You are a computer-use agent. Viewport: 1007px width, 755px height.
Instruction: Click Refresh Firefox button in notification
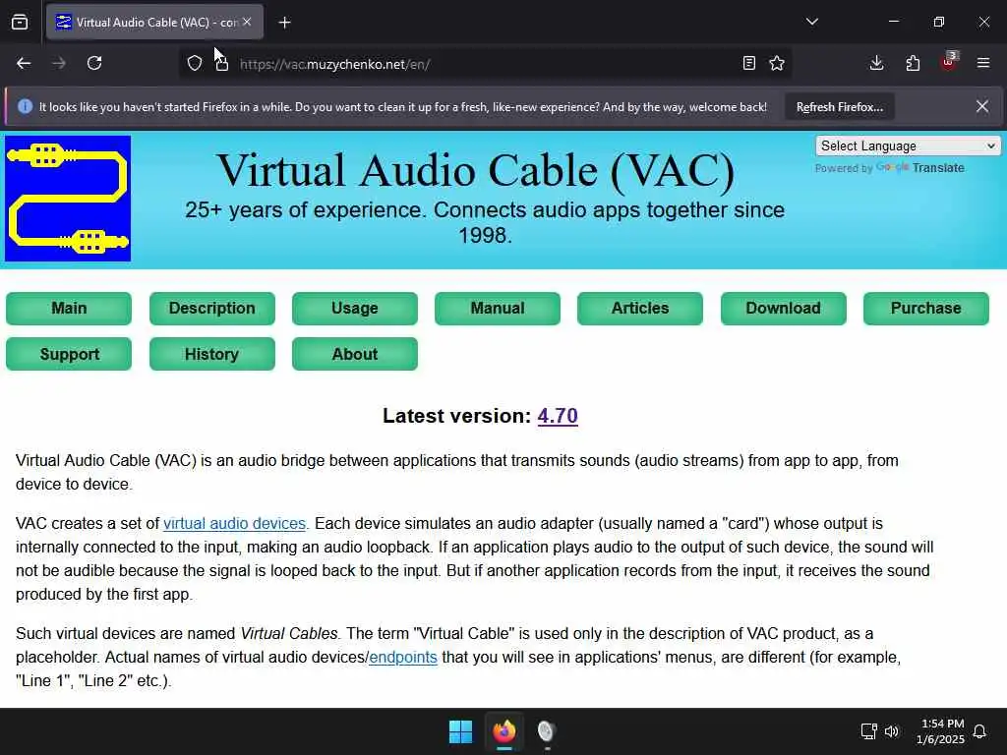[x=840, y=107]
